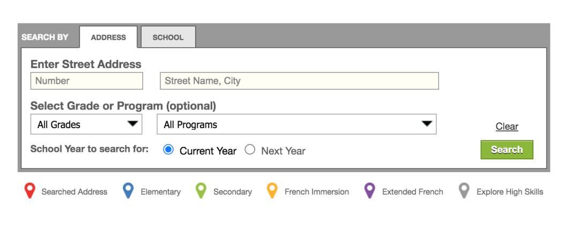Select the Next Year radio button
This screenshot has width=579, height=229.
tap(250, 150)
